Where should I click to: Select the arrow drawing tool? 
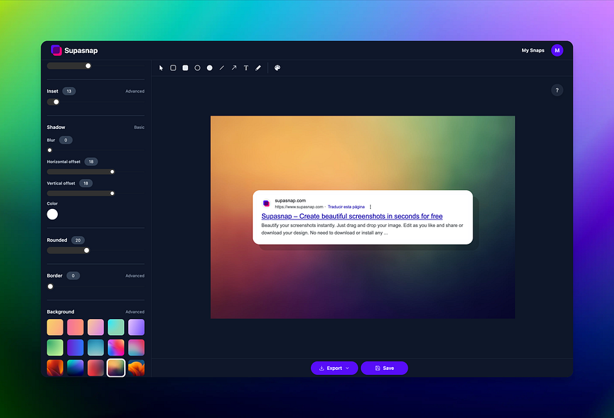point(233,68)
